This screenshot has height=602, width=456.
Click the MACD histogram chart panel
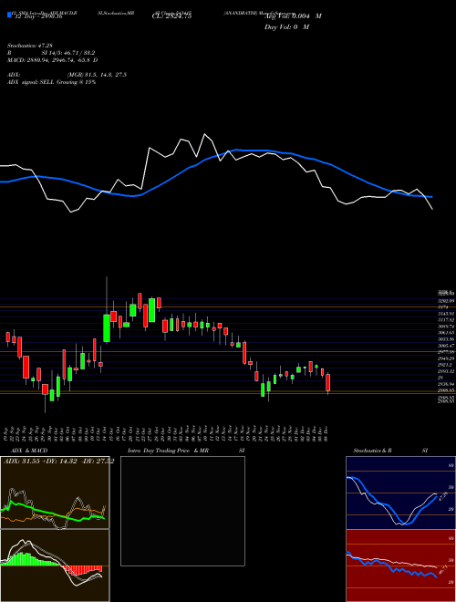point(55,566)
